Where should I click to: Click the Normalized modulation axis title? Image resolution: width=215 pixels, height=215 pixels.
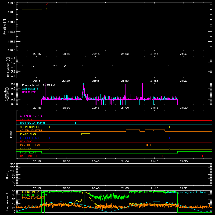point(7,94)
